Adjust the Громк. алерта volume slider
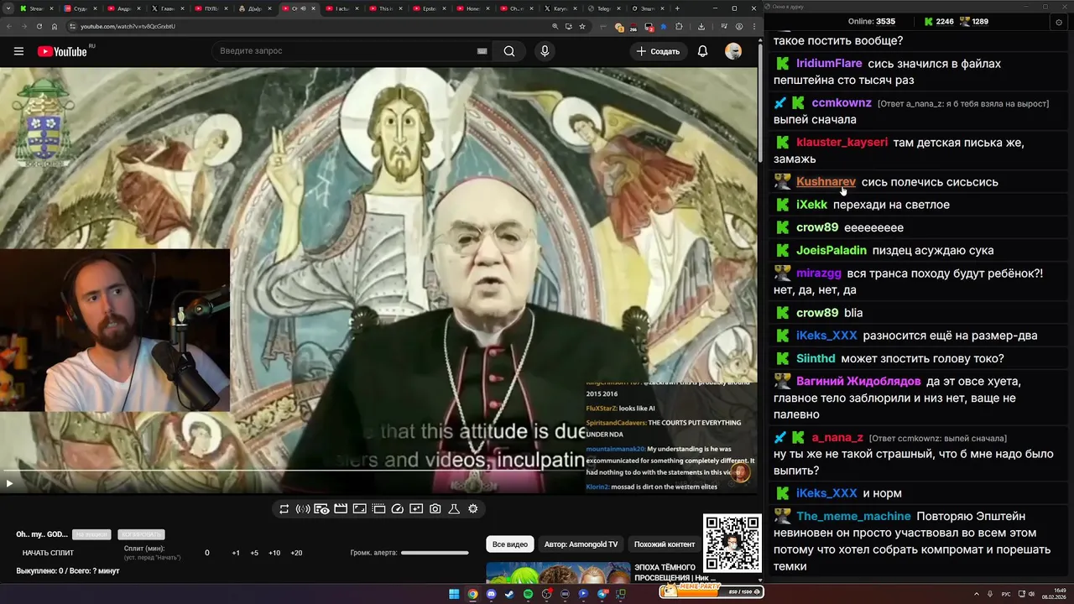1074x604 pixels. 435,553
